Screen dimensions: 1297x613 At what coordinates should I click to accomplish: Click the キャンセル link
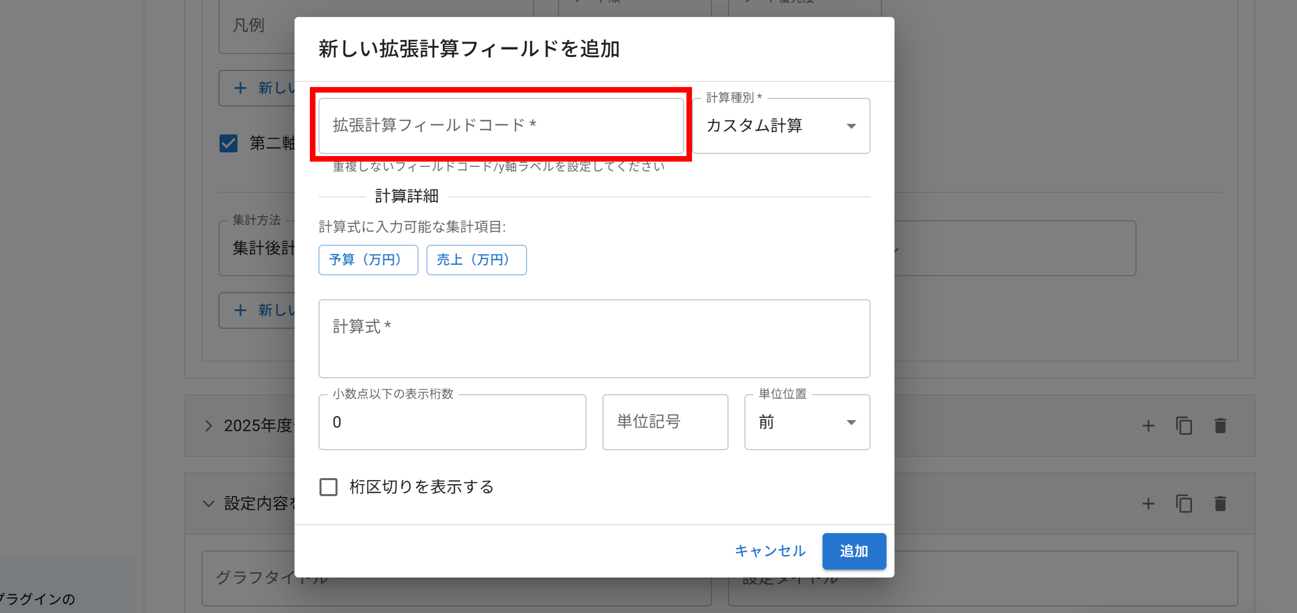pyautogui.click(x=769, y=551)
